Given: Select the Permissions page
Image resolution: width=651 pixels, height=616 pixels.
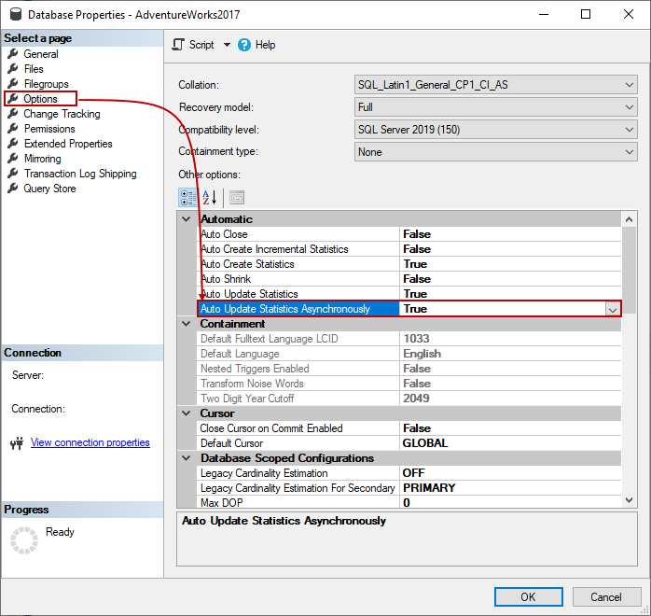Looking at the screenshot, I should coord(49,129).
